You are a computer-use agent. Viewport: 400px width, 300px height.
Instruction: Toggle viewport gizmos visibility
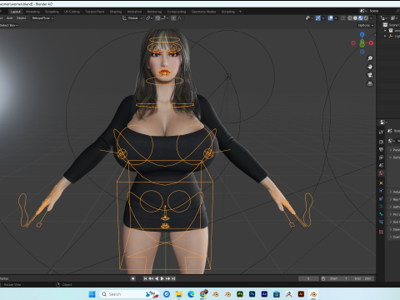(x=318, y=18)
